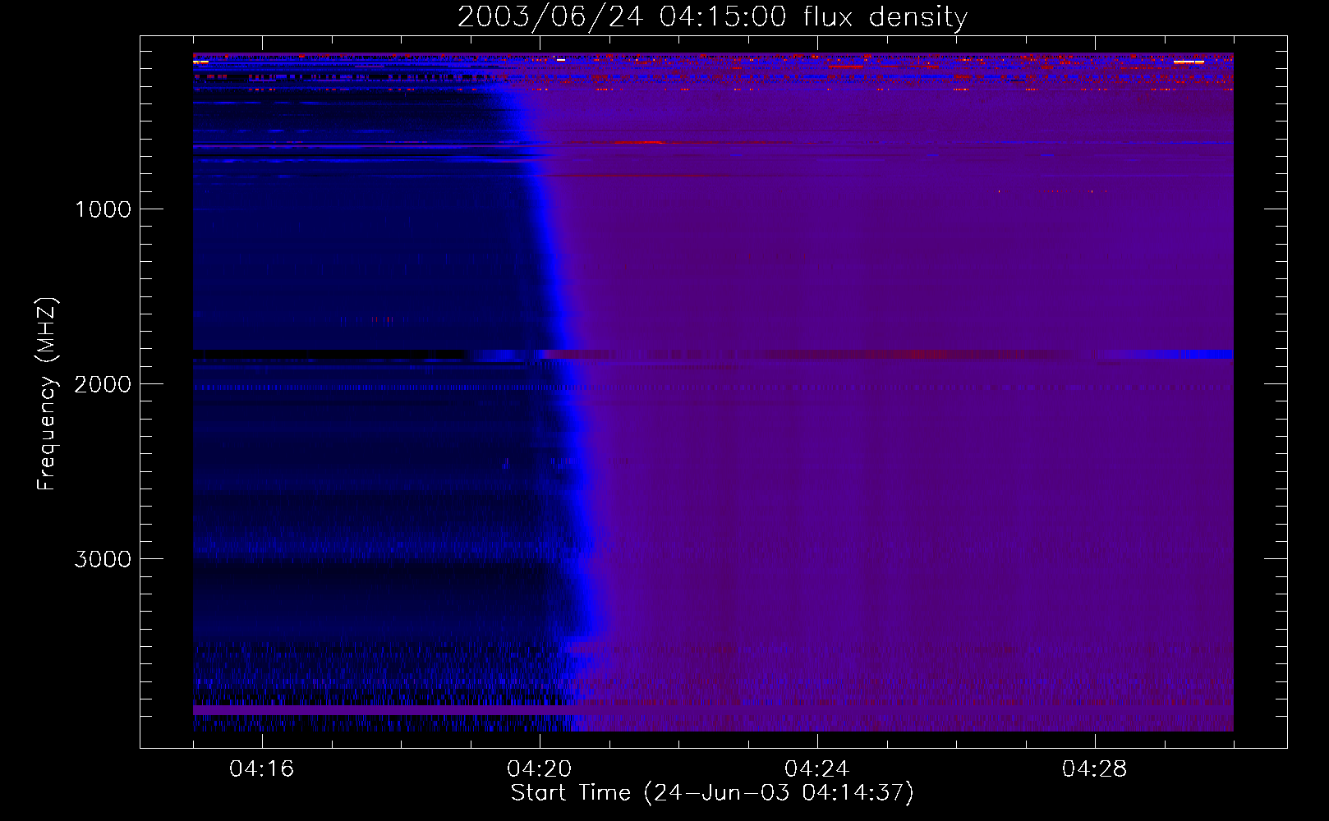Click the bright blue burst onset near 1000 MHz
The height and width of the screenshot is (821, 1329).
(x=541, y=209)
